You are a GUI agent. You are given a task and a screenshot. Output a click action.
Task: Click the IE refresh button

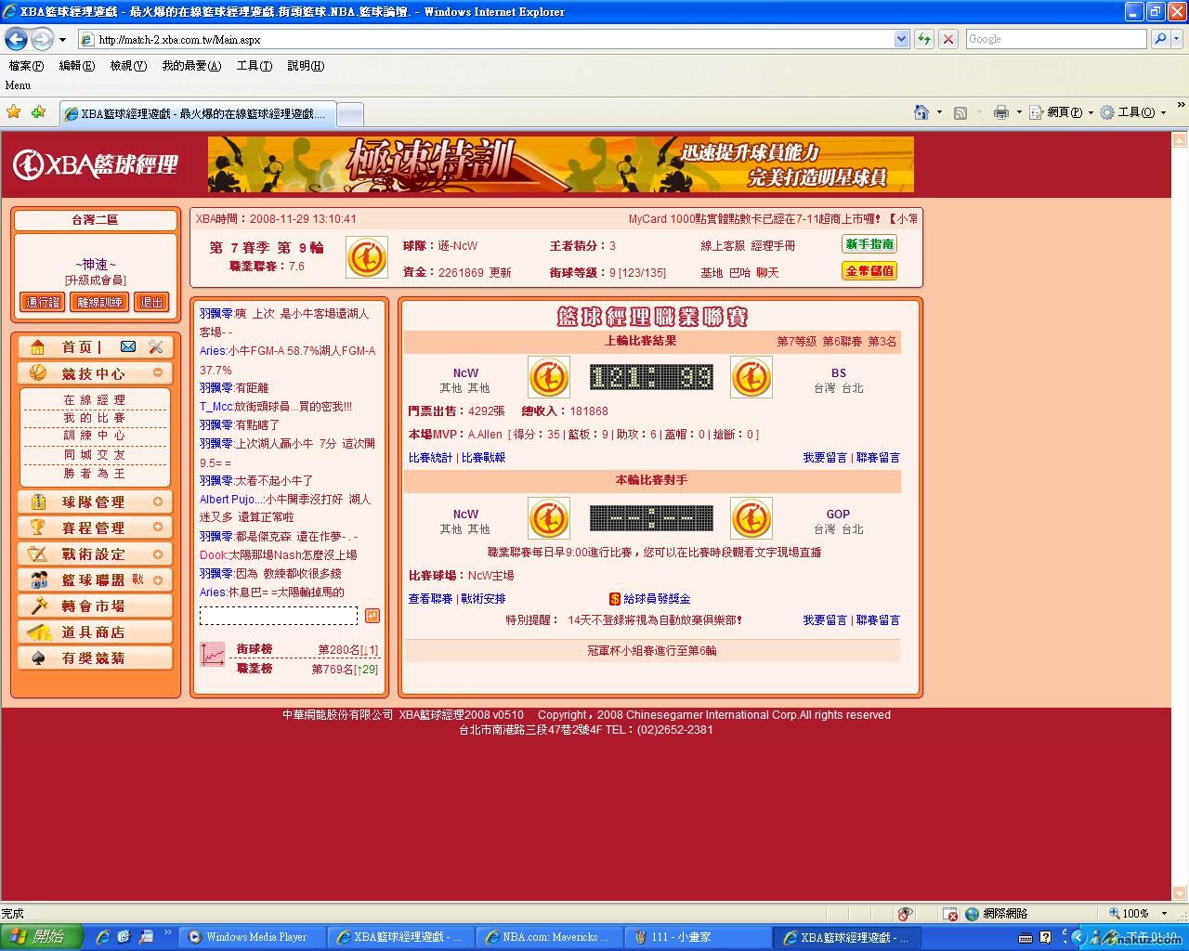click(x=923, y=39)
